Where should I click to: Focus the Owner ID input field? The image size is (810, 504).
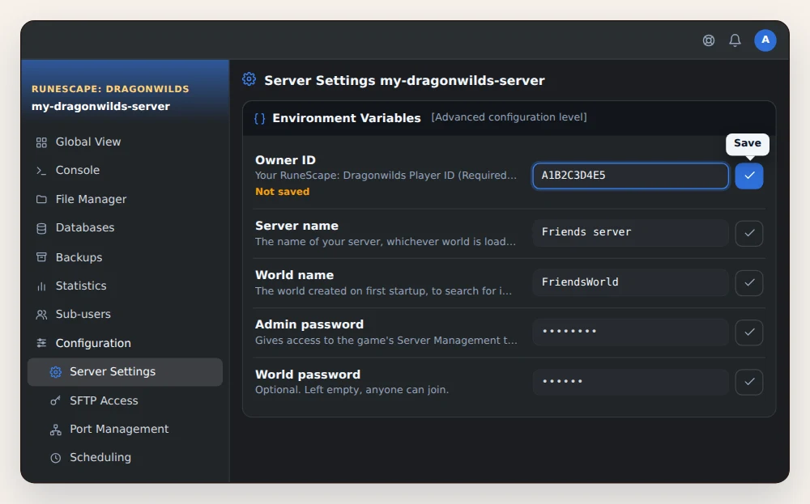click(x=630, y=176)
